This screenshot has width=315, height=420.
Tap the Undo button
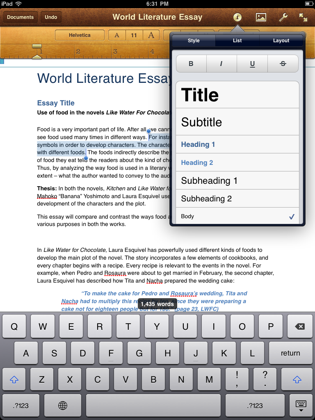click(51, 17)
